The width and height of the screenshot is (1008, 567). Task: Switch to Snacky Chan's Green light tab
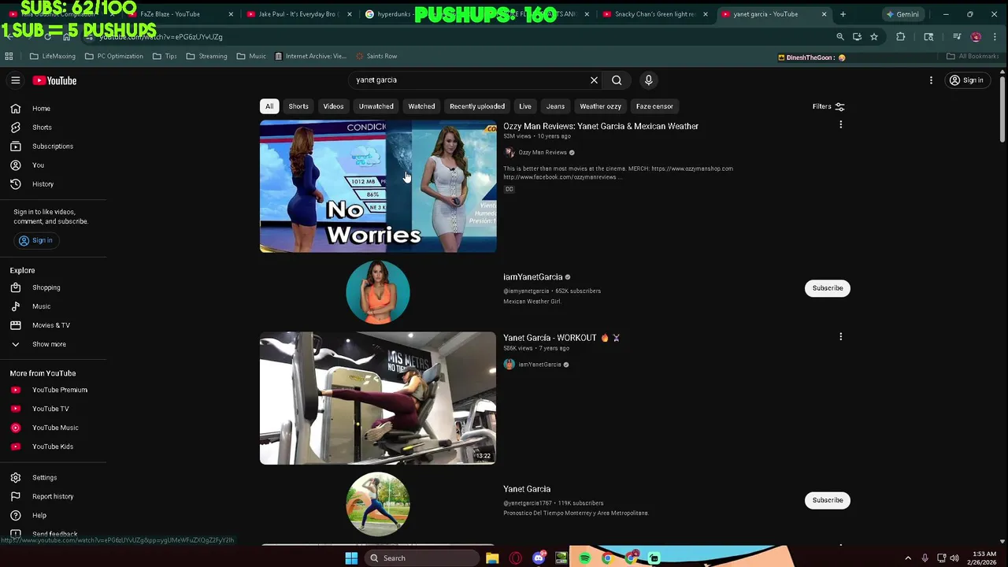click(x=654, y=14)
